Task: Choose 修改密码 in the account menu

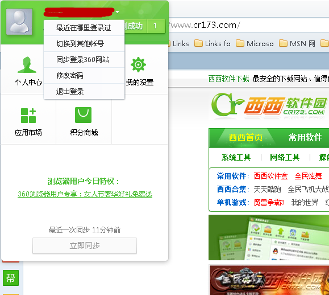Action: pos(84,76)
